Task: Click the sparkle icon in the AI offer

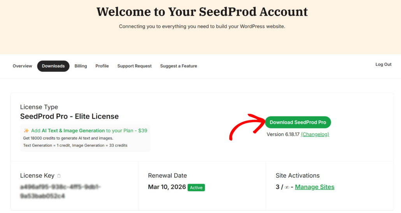Action: click(x=26, y=131)
